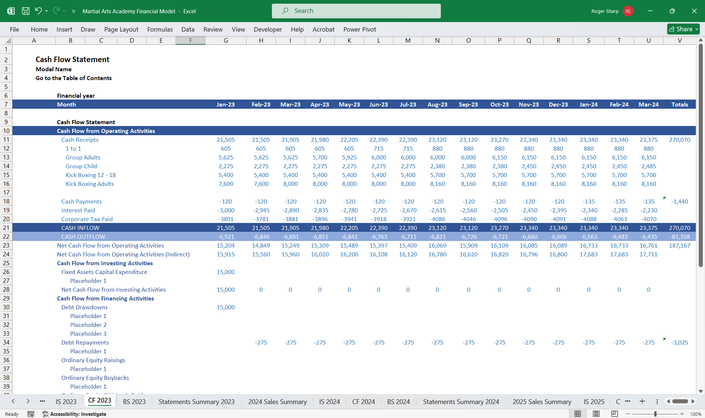Save the workbook using the floppy disk icon
The height and width of the screenshot is (418, 705).
26,11
